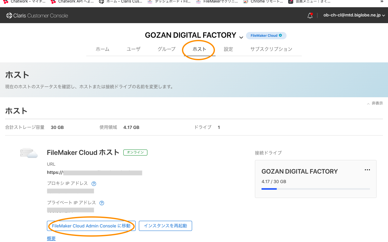Viewport: 388px width, 242px height.
Task: Click the drive storage usage bar
Action: (x=316, y=189)
